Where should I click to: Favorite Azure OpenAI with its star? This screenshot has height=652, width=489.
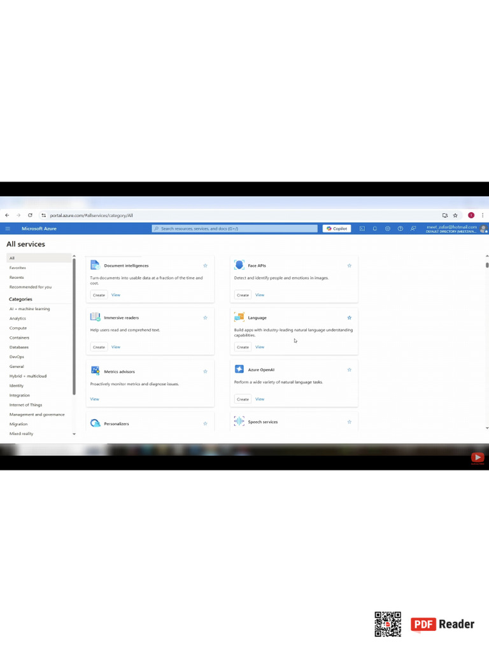[x=350, y=370]
